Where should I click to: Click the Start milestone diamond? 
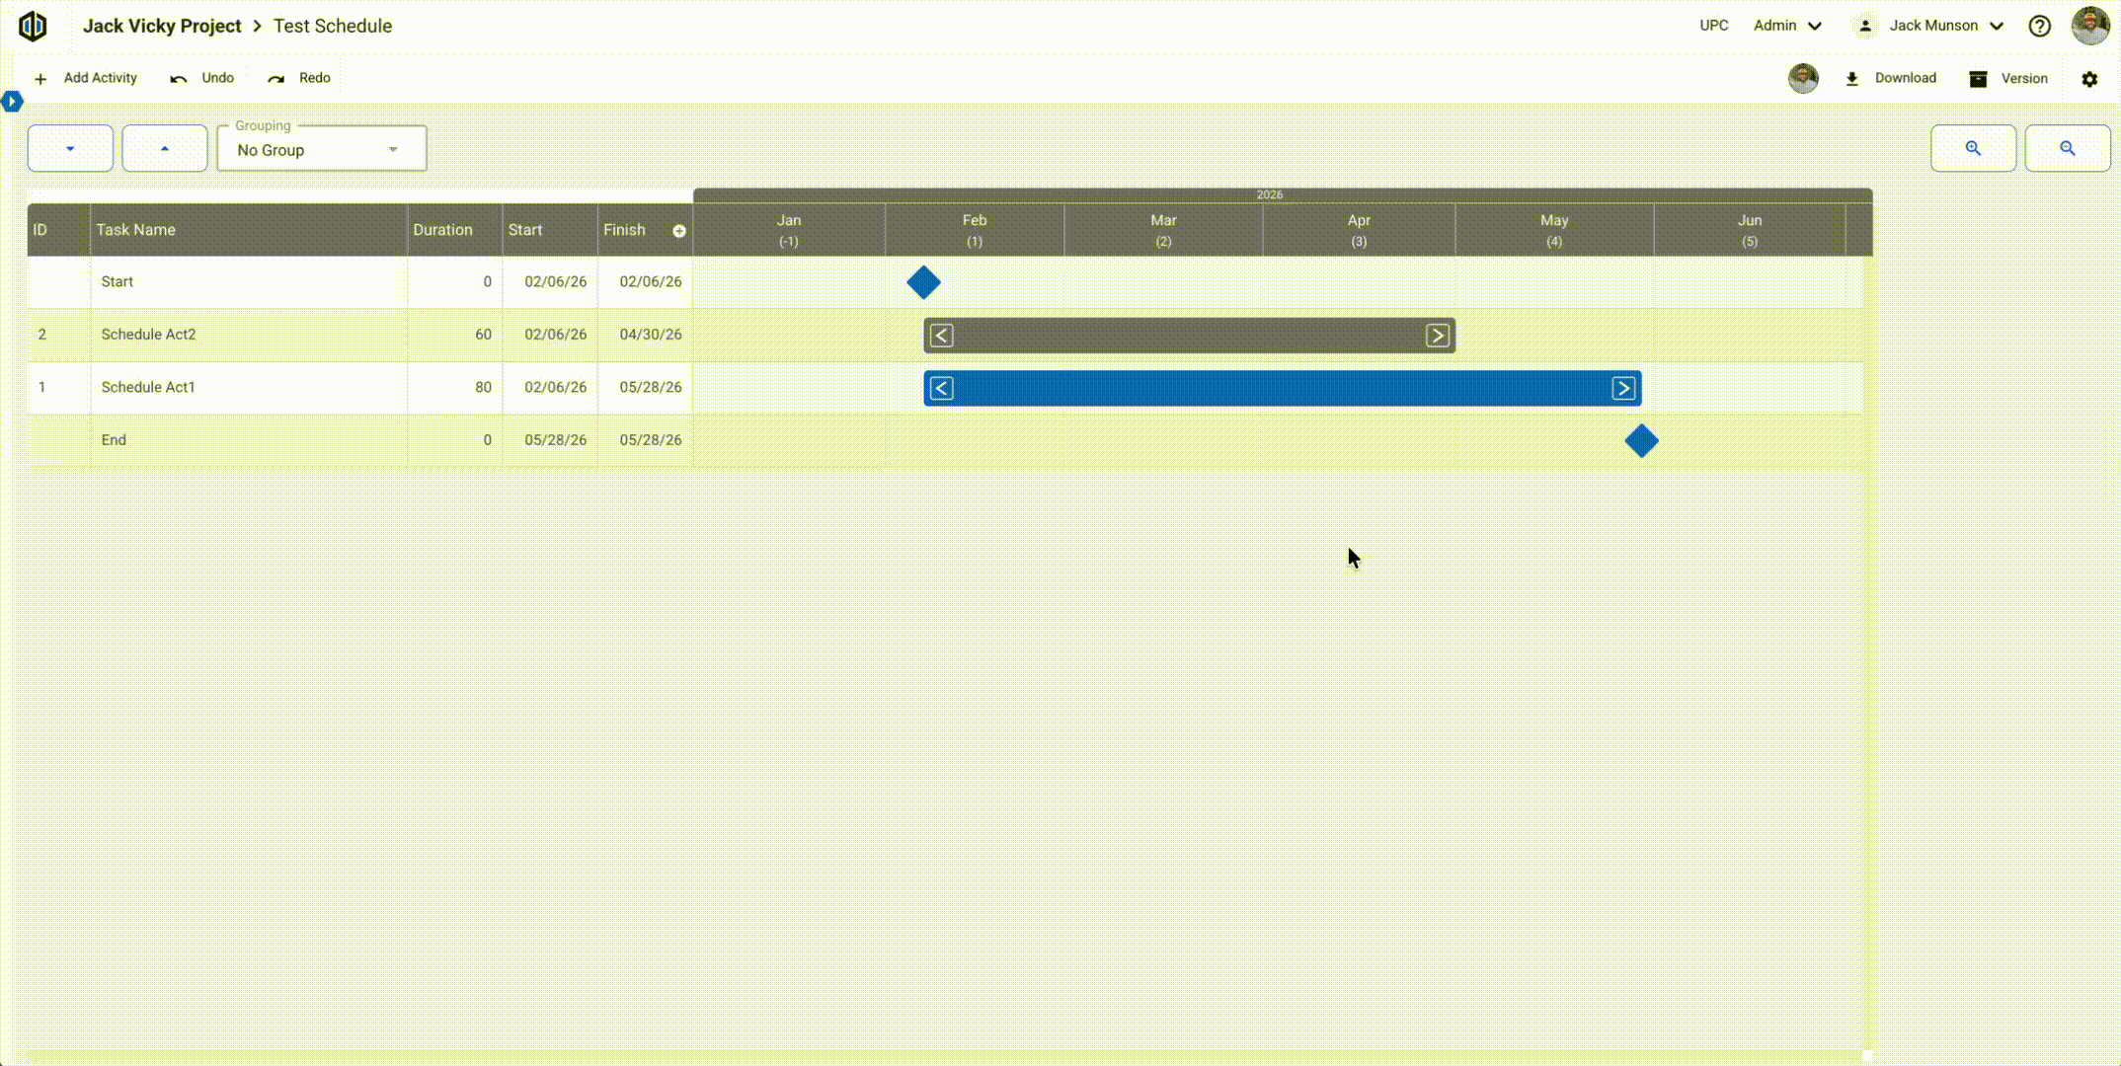tap(923, 282)
